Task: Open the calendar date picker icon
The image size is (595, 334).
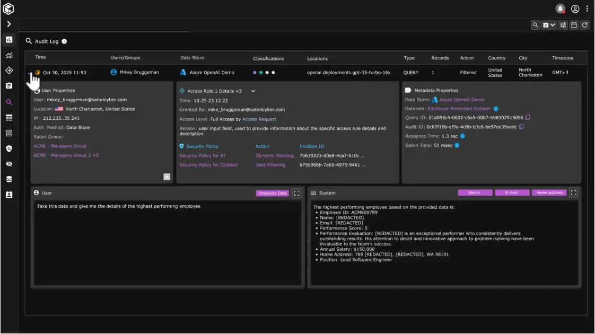Action: click(x=574, y=25)
